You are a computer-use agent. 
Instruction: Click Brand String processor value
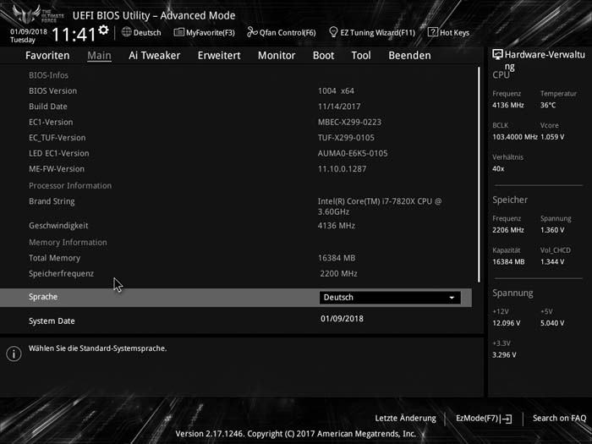(x=380, y=206)
